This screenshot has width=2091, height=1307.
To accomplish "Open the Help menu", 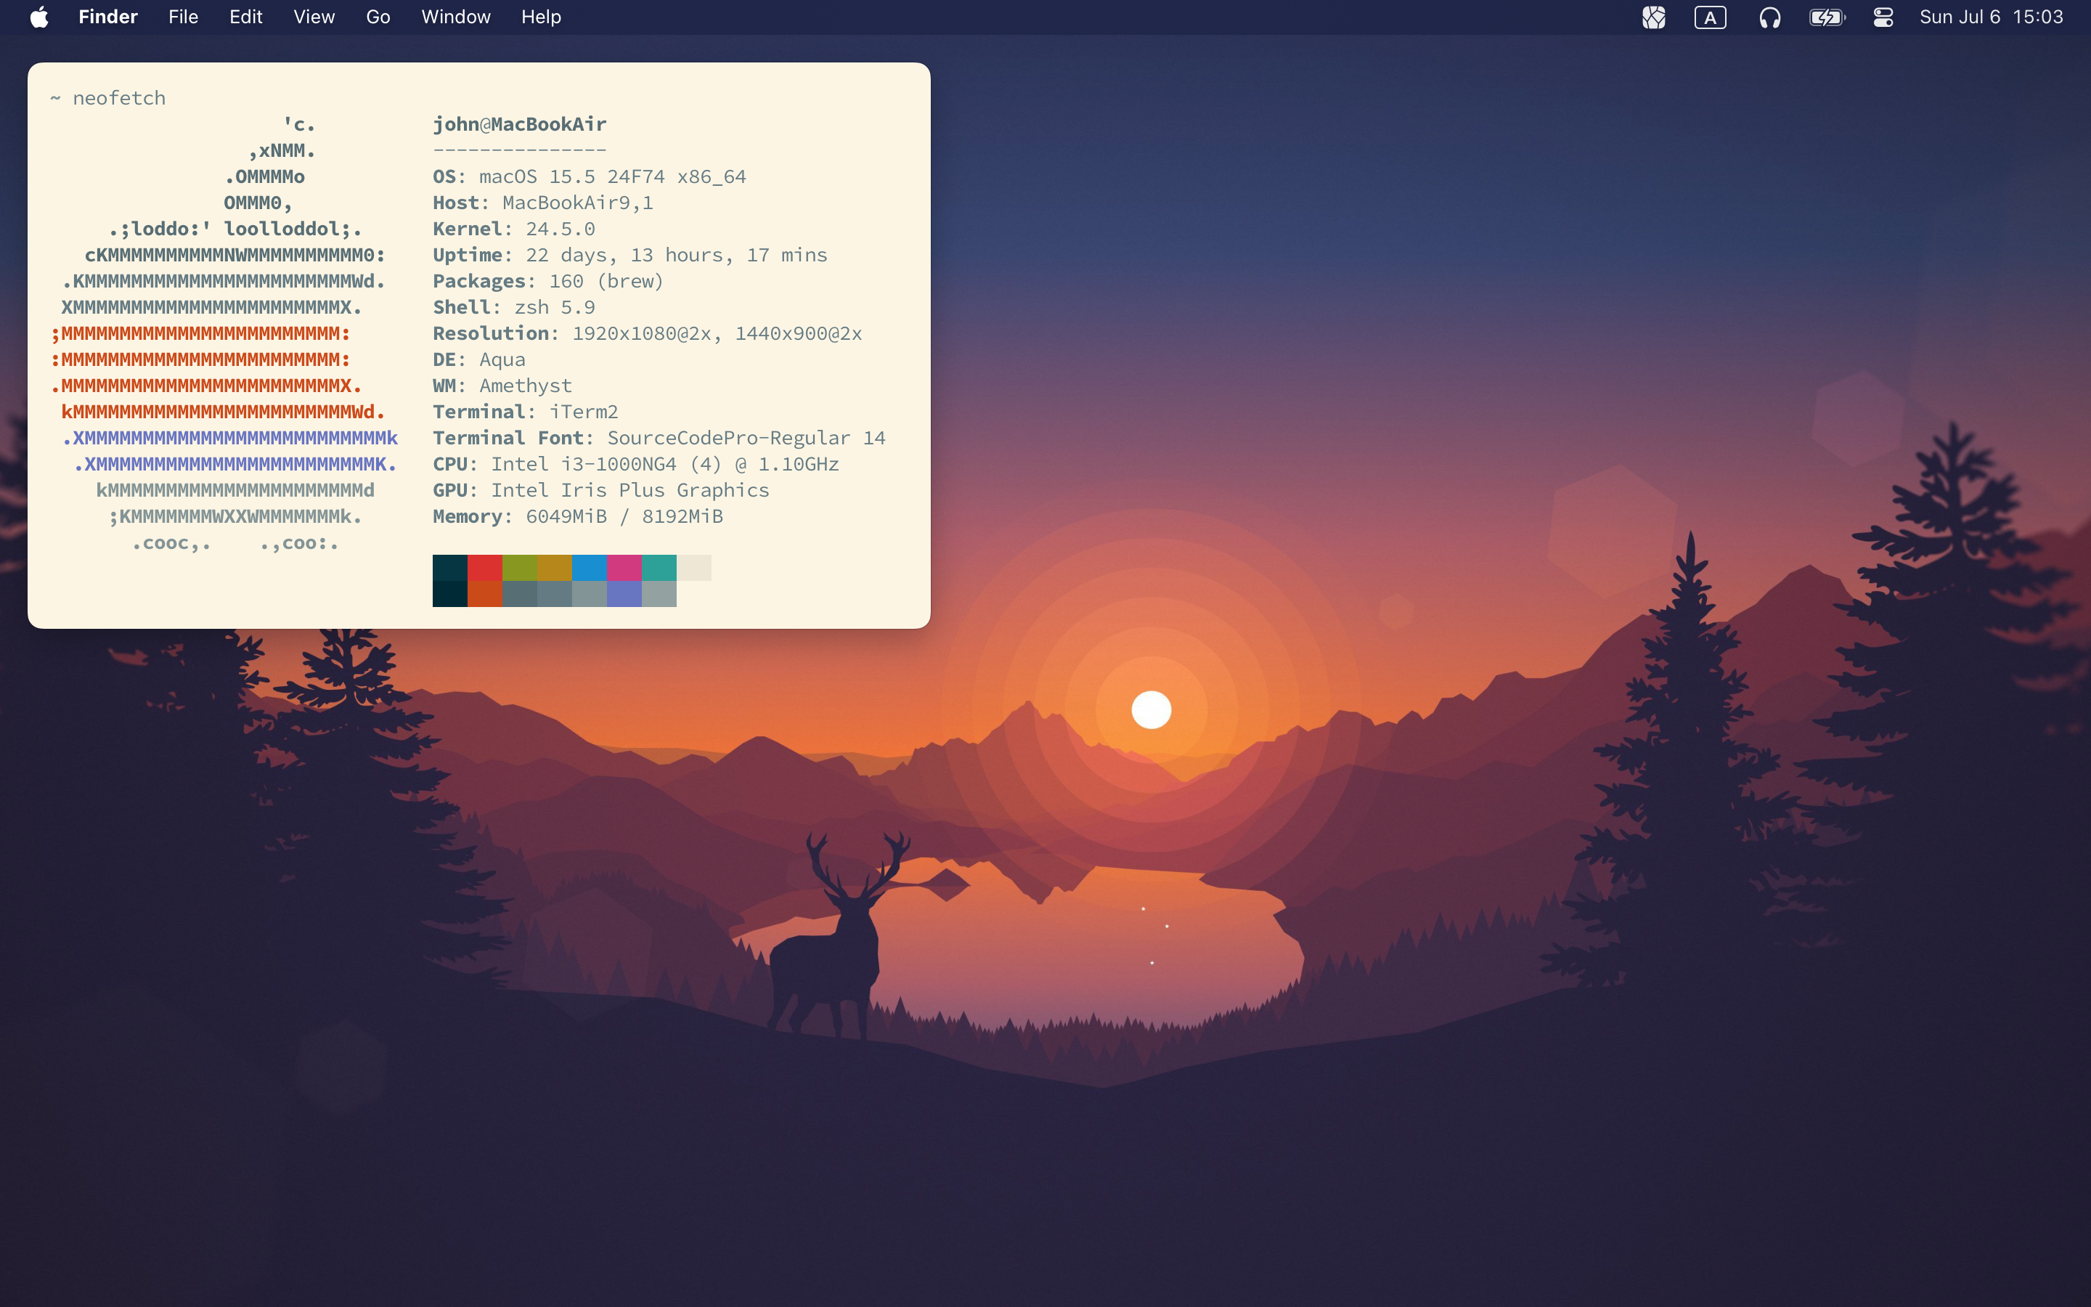I will (540, 17).
